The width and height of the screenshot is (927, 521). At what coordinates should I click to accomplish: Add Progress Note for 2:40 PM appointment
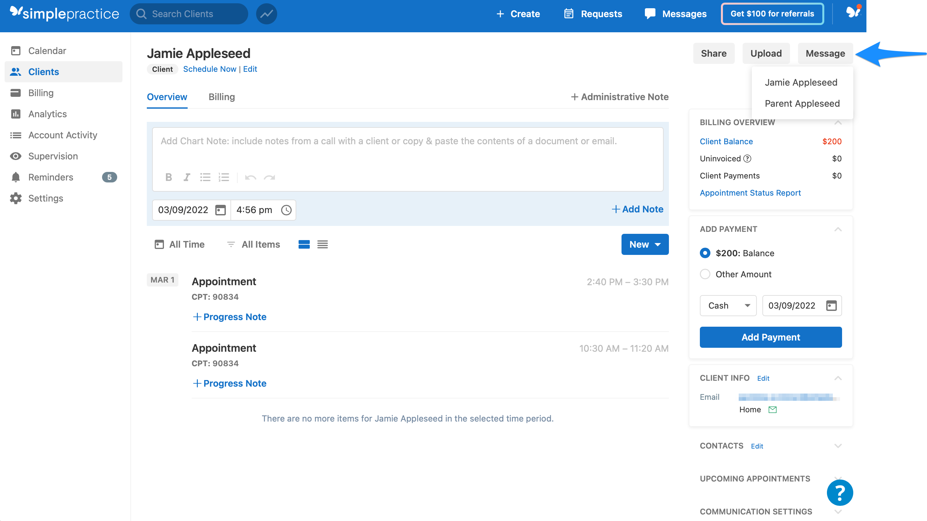pos(229,317)
